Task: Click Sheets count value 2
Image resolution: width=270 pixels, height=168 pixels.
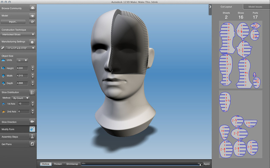Action: point(226,17)
